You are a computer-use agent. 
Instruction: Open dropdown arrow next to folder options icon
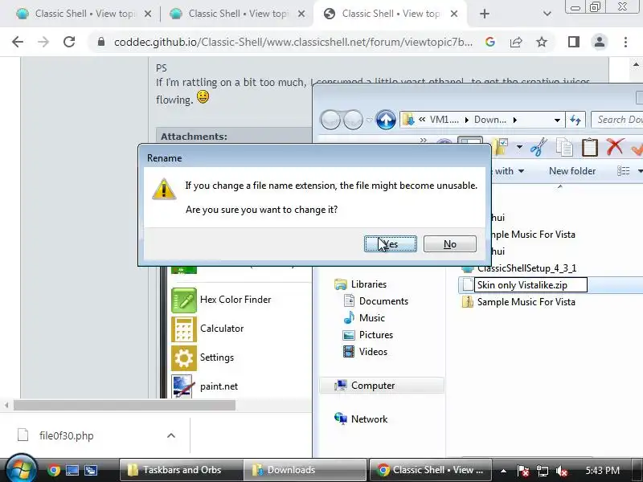click(519, 147)
